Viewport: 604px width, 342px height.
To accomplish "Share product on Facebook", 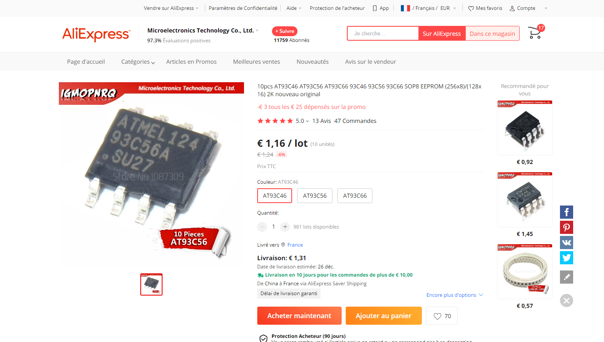I will click(567, 212).
